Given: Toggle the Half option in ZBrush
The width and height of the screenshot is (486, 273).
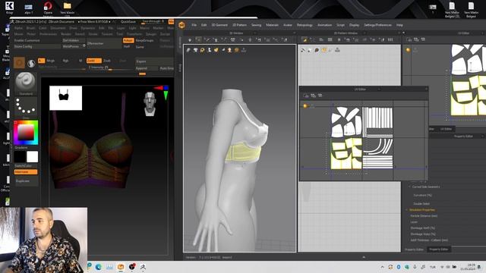Looking at the screenshot, I should coord(127,46).
